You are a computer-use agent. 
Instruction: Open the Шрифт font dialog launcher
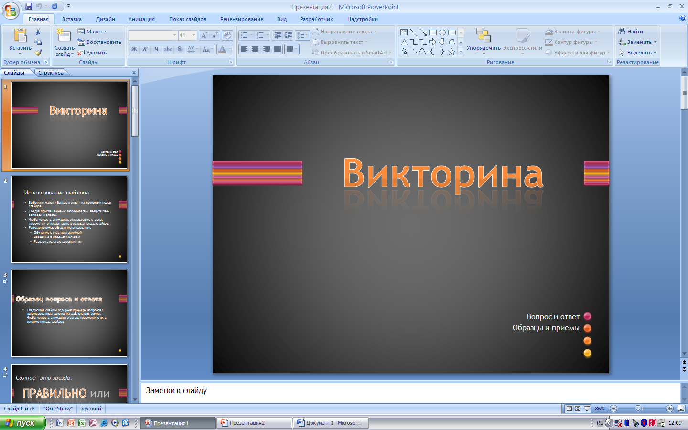pos(231,62)
